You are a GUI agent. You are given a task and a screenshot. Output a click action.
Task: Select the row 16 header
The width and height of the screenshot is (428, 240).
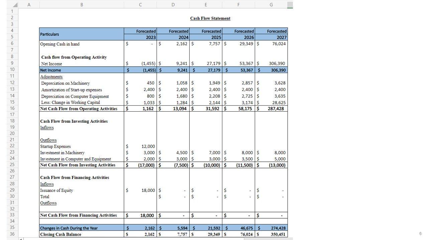(x=12, y=108)
